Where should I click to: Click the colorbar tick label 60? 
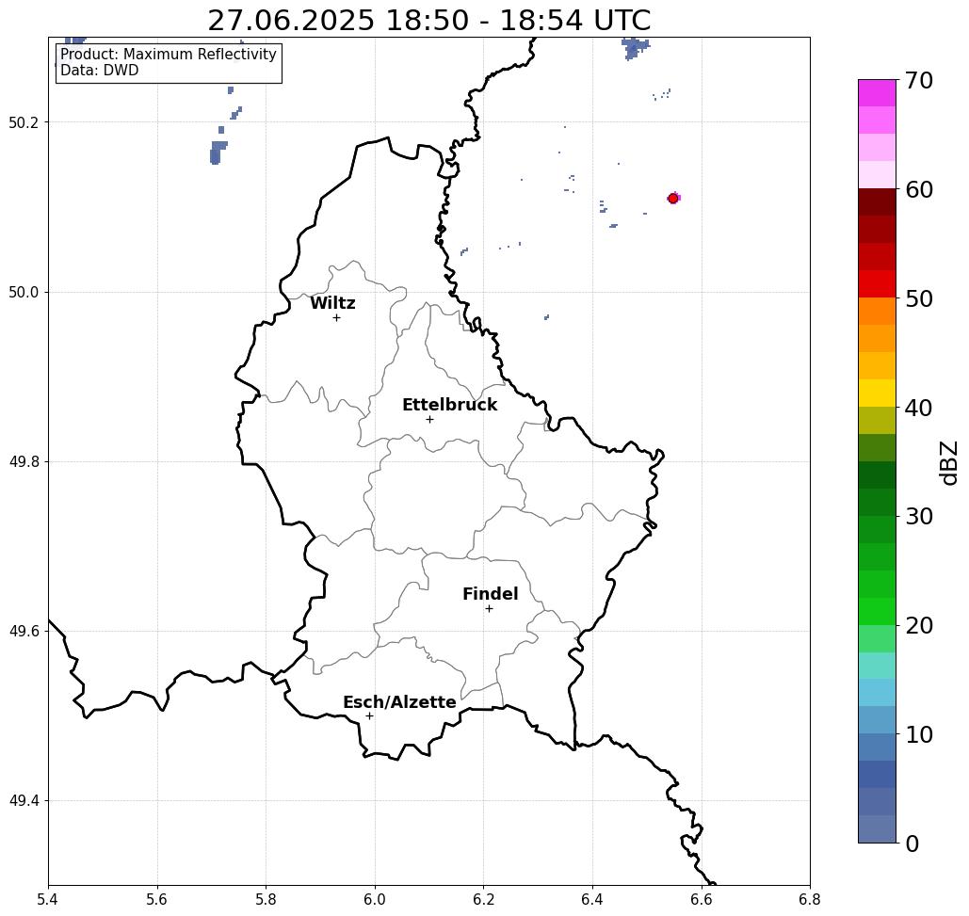click(919, 189)
